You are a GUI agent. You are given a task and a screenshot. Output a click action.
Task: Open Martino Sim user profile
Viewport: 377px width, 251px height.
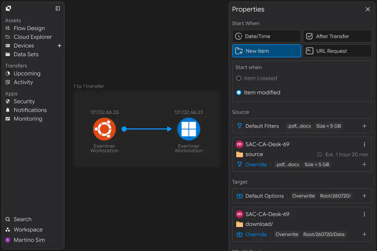coord(25,240)
